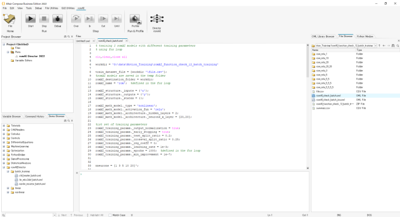Select the rom_relu_20_20 folder
400x217 pixels.
324,67
